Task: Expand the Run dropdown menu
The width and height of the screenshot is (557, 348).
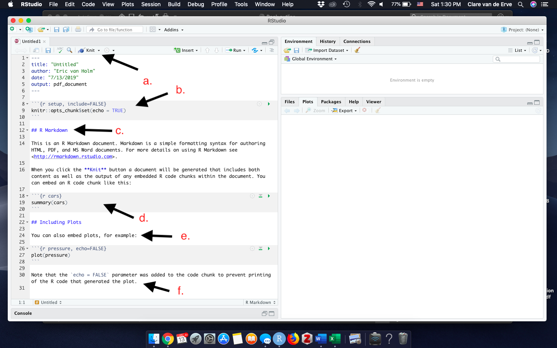Action: pos(244,51)
